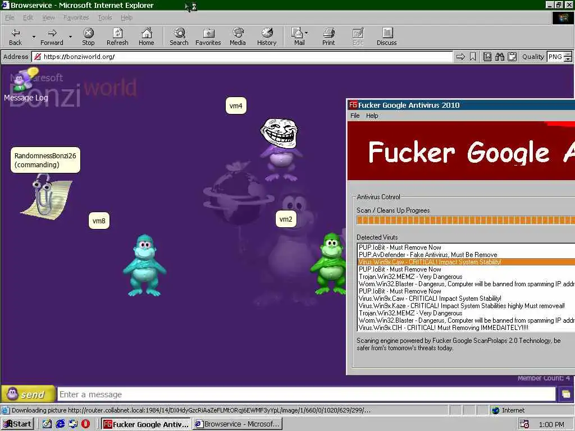Open the Forward history dropdown arrow
The image size is (575, 431).
coord(70,36)
